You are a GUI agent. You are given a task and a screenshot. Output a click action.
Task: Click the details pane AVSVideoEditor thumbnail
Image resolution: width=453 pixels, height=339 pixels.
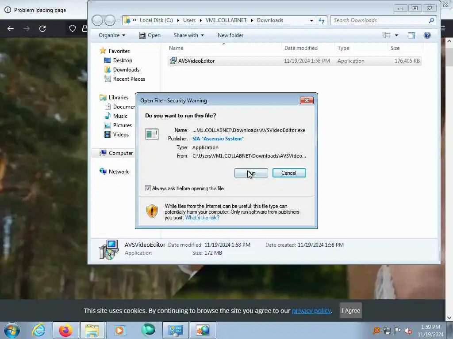click(109, 249)
